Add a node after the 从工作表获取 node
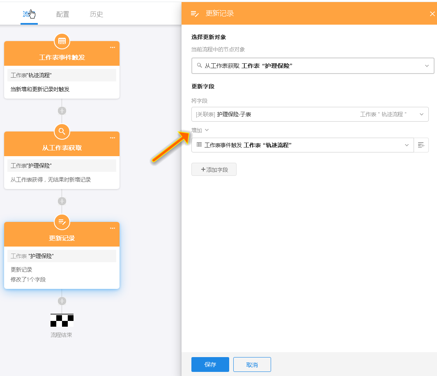The width and height of the screenshot is (437, 376). click(62, 201)
